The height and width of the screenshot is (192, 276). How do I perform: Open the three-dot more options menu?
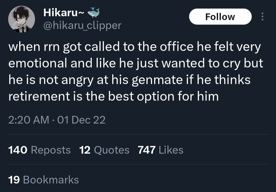click(x=262, y=17)
